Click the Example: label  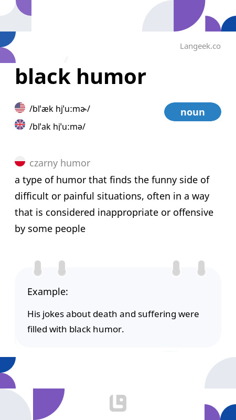pos(48,291)
